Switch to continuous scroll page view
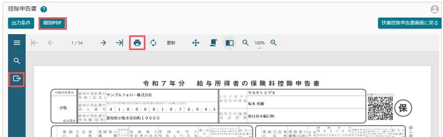Viewport: 443px width, 137px height. point(214,43)
